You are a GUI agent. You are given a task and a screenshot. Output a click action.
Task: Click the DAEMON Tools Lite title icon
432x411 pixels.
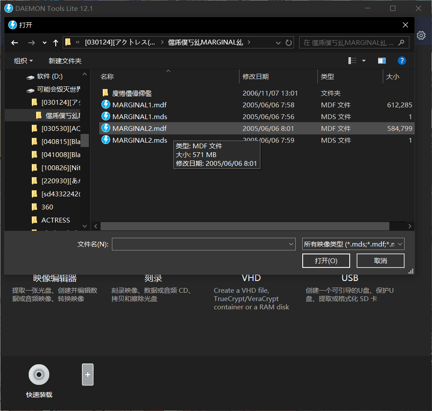pyautogui.click(x=9, y=8)
